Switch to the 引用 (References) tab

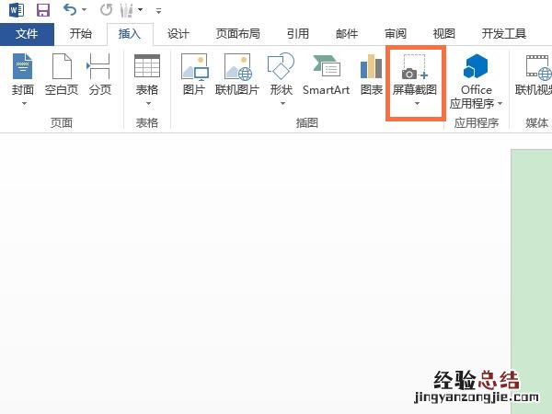(x=298, y=34)
